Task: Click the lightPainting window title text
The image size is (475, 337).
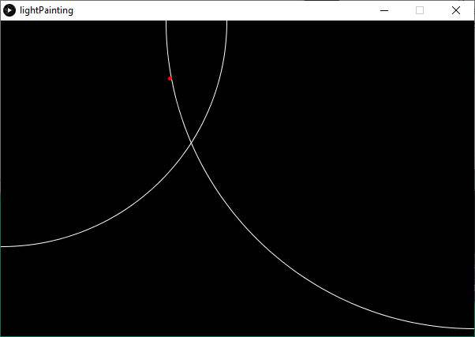Action: pos(47,10)
